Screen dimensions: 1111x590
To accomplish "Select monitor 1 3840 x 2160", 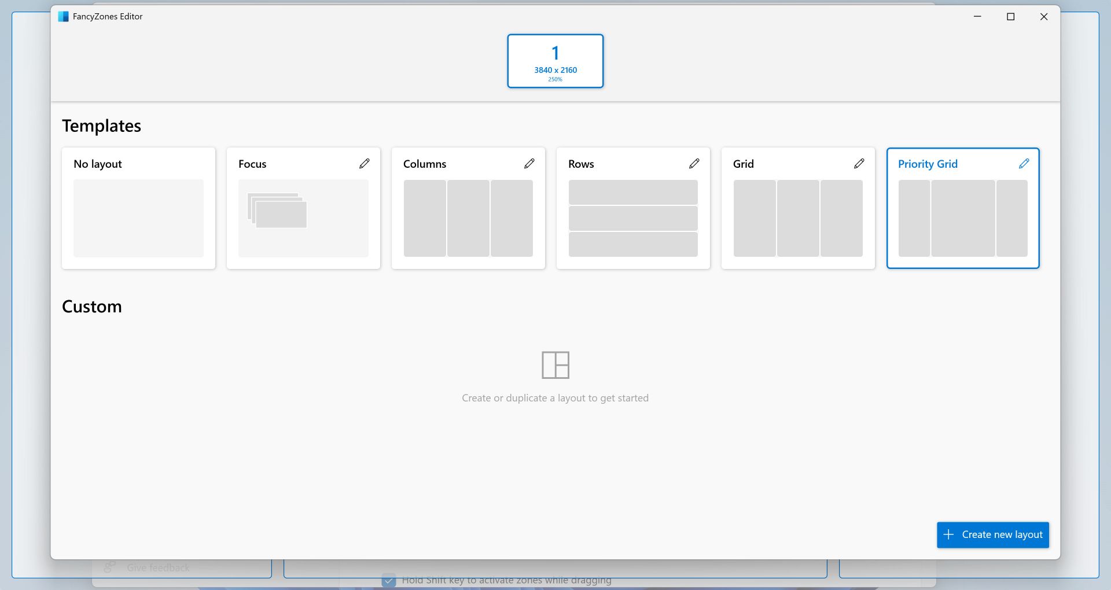I will coord(555,61).
